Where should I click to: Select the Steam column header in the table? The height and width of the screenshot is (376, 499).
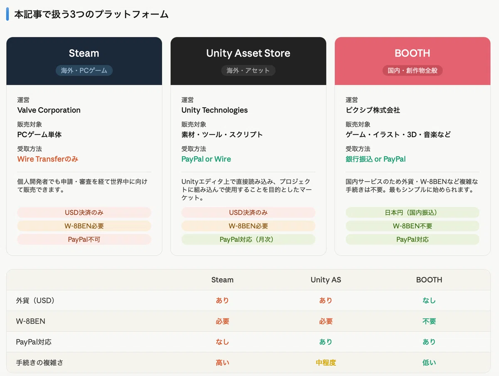pos(222,280)
